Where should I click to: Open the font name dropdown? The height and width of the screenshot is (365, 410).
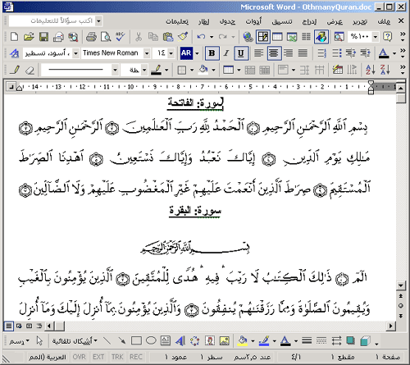click(147, 53)
